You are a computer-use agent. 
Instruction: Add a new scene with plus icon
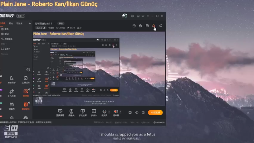tap(30, 23)
